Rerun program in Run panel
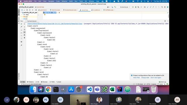The image size is (187, 105). 21,24
